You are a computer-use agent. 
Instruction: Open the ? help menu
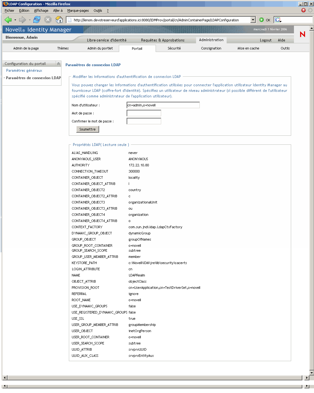coord(108,11)
